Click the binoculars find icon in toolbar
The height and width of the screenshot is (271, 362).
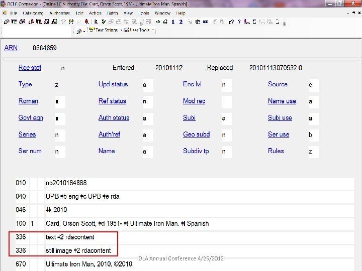pos(71,22)
